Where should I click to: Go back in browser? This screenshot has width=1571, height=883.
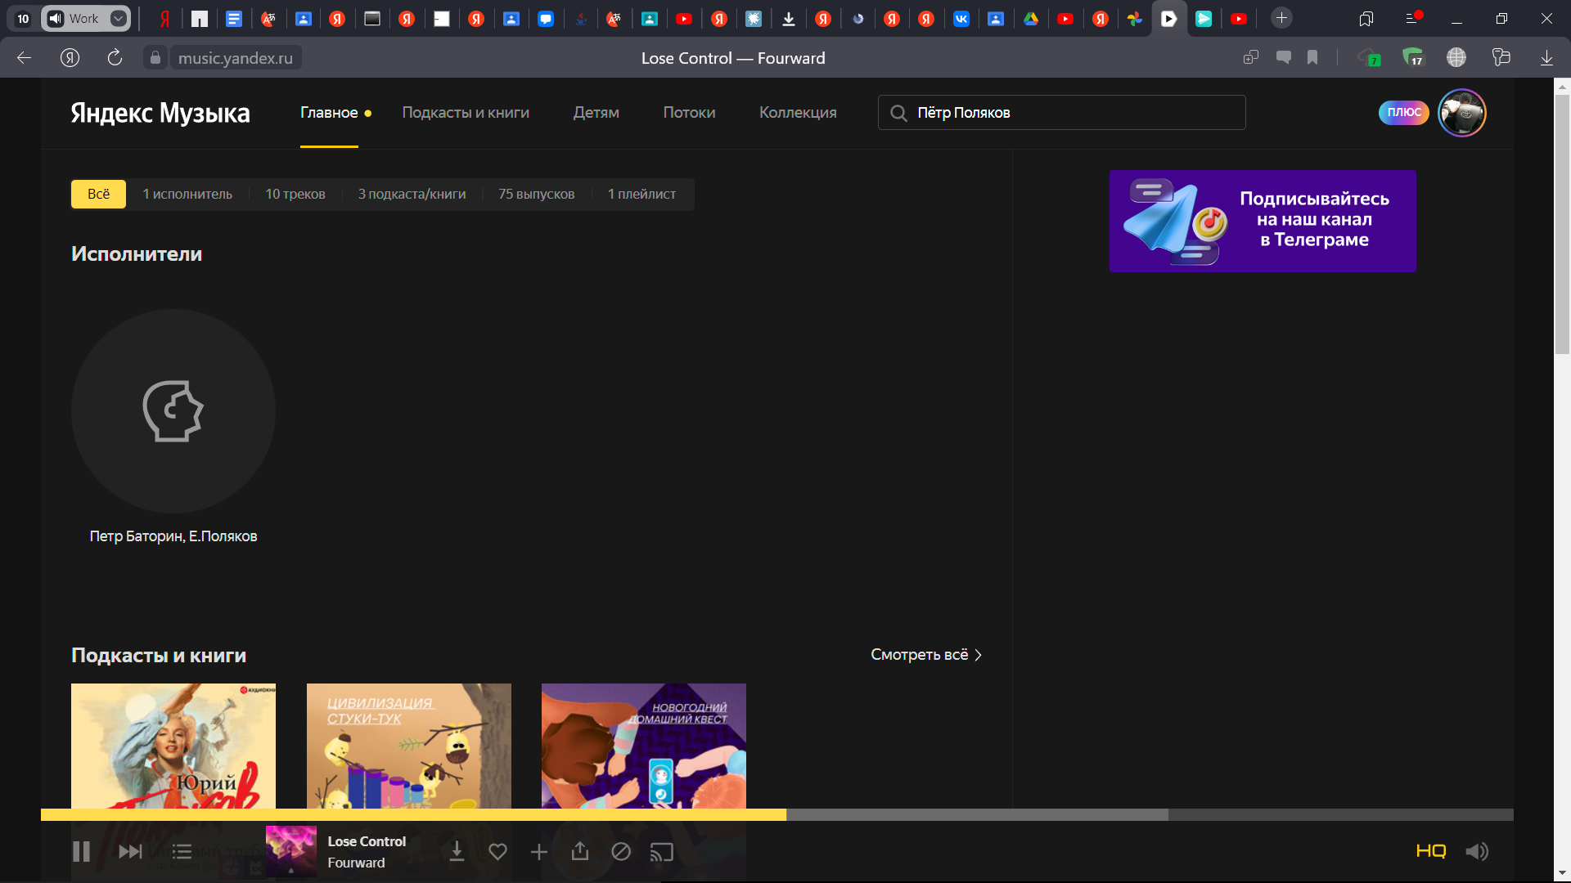(24, 57)
